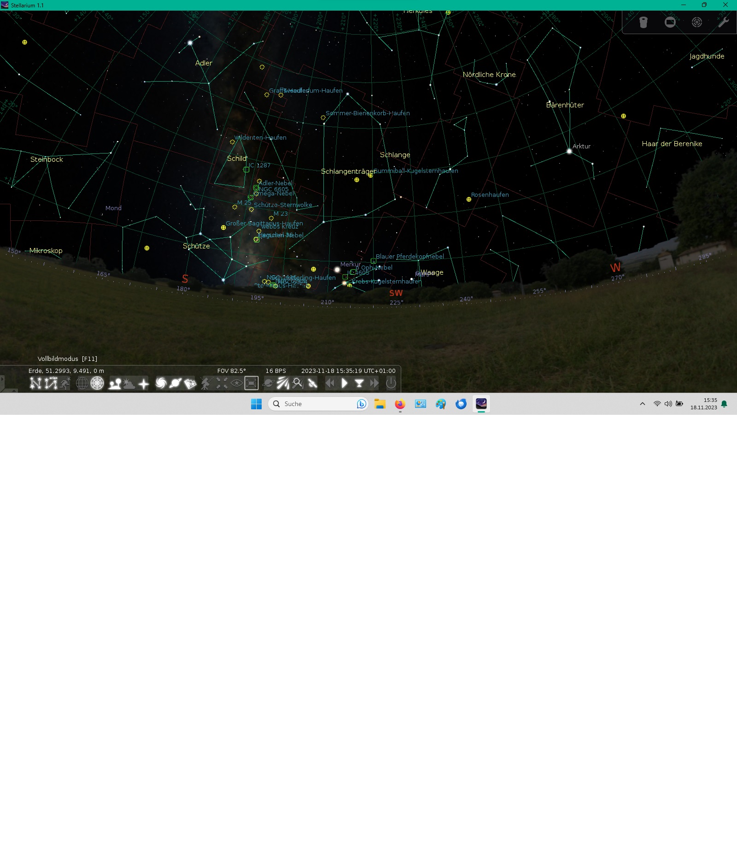The height and width of the screenshot is (855, 737).
Task: Click the Bärenhüter constellation label
Action: 565,105
